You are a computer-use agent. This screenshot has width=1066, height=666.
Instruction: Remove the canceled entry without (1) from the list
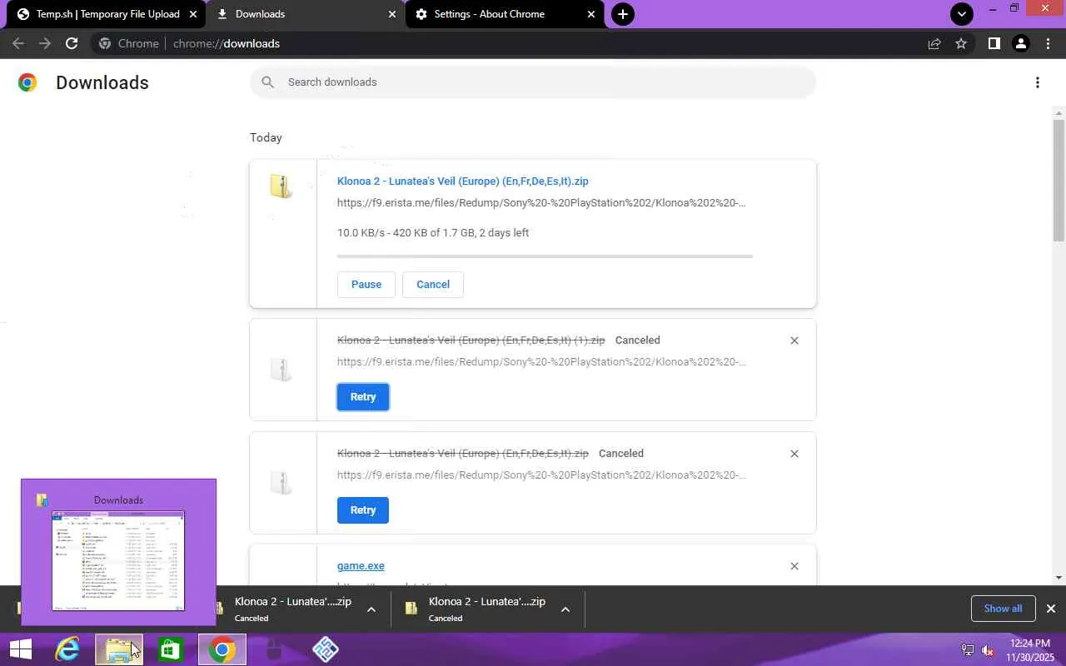pyautogui.click(x=795, y=454)
